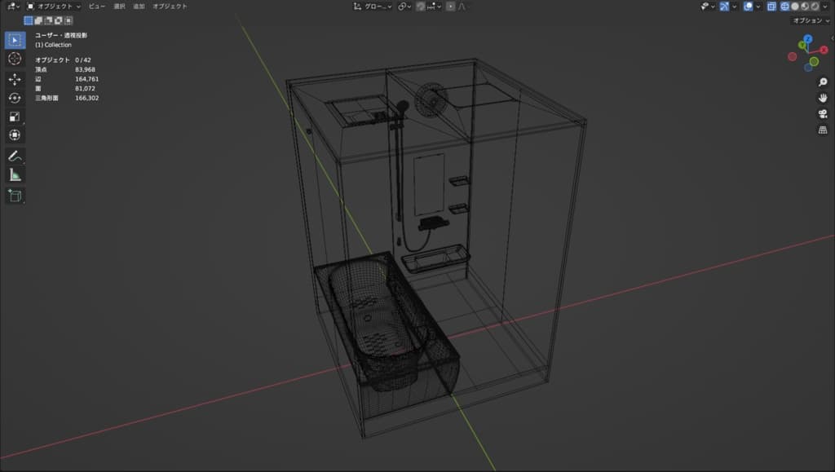Screen dimensions: 835x472
Task: Open the editor type dropdown
Action: [14, 7]
